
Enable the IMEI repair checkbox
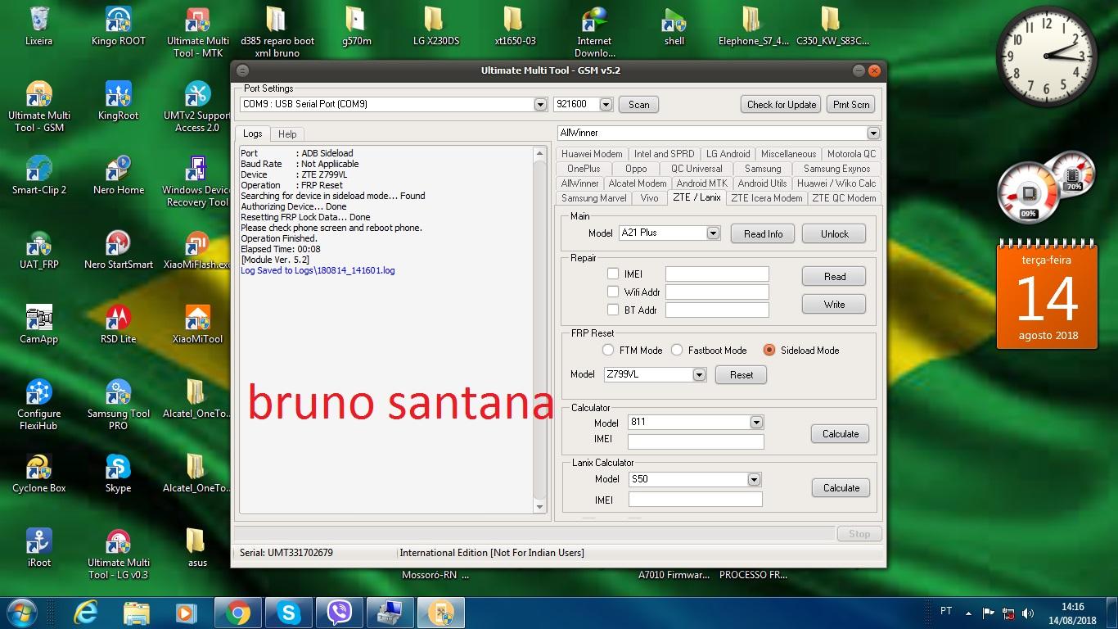(x=613, y=274)
